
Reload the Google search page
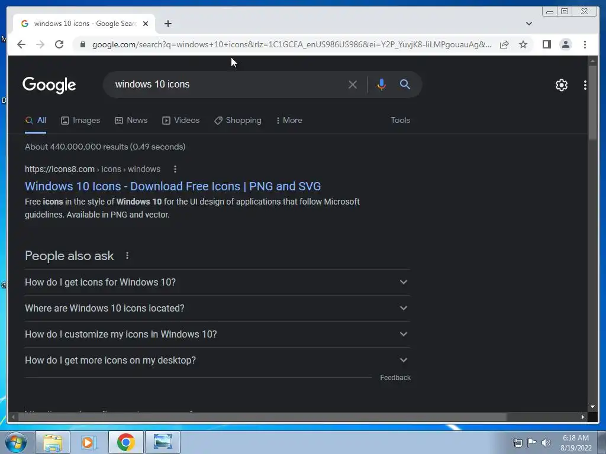59,44
